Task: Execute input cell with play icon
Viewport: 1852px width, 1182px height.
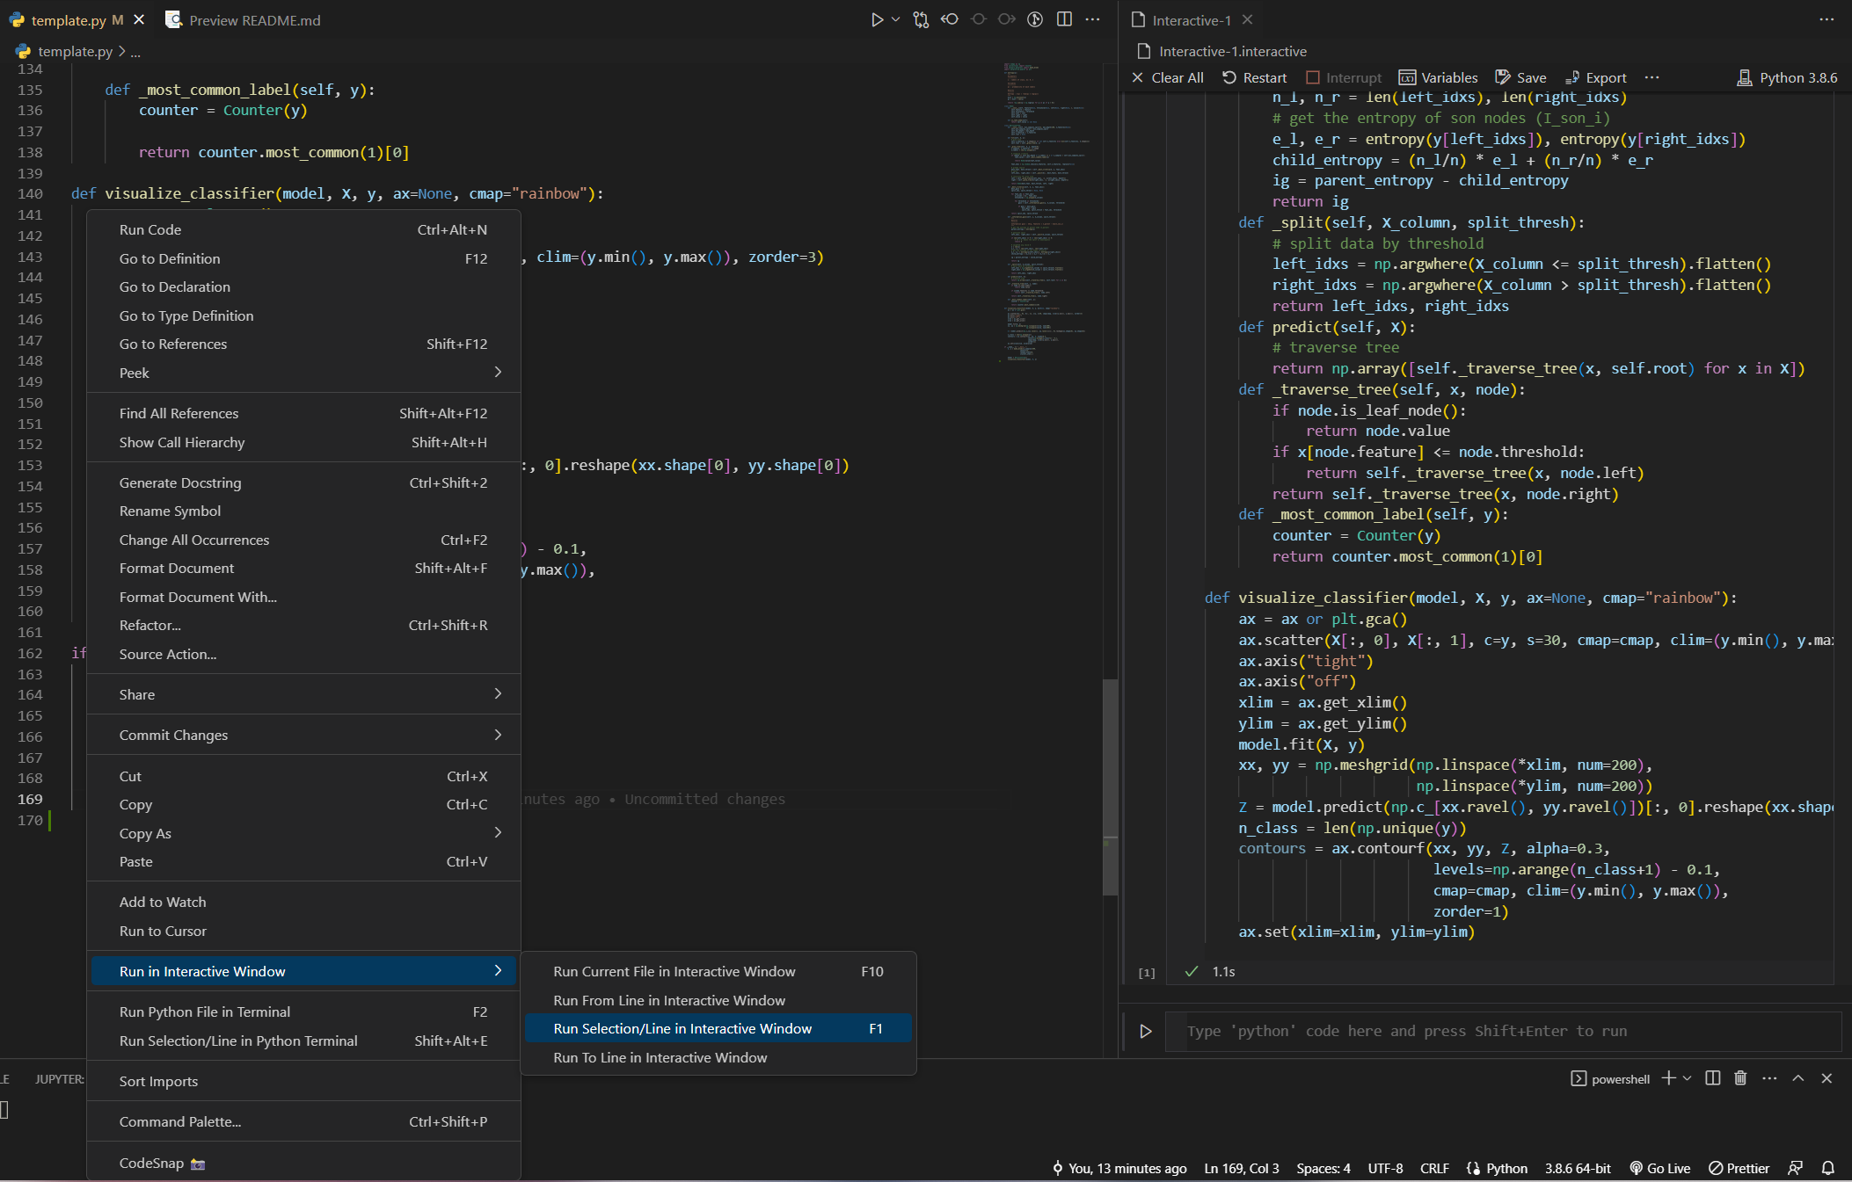Action: click(1145, 1031)
